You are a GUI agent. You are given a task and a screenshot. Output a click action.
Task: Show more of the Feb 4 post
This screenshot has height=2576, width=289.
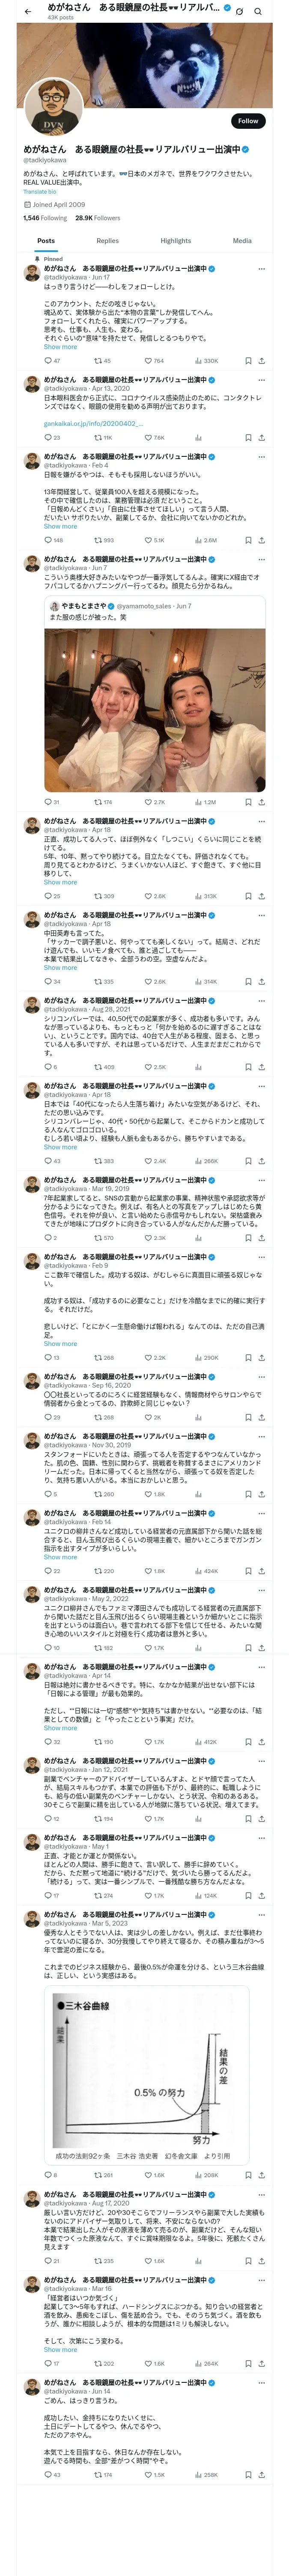[x=60, y=526]
